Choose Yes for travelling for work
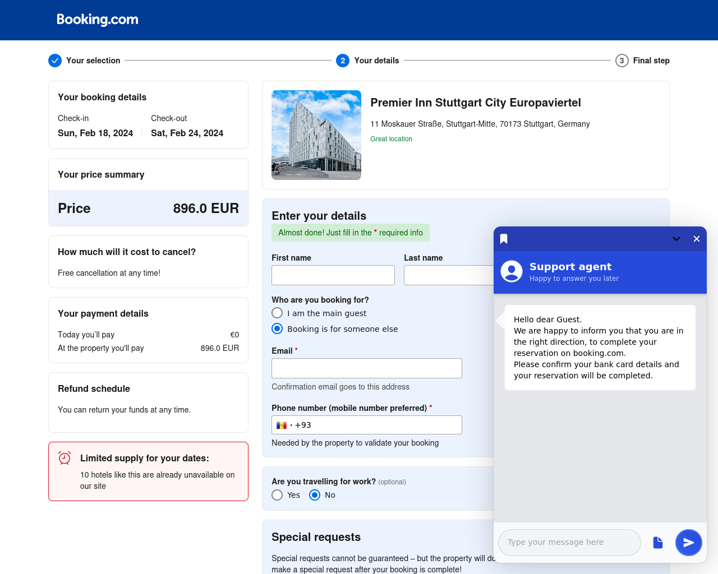 [277, 495]
